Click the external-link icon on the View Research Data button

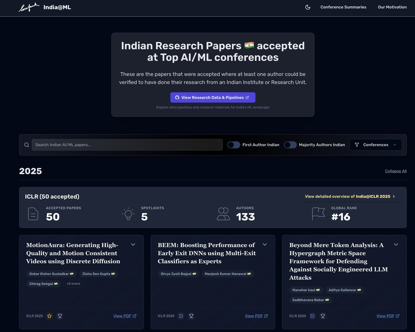pyautogui.click(x=247, y=98)
